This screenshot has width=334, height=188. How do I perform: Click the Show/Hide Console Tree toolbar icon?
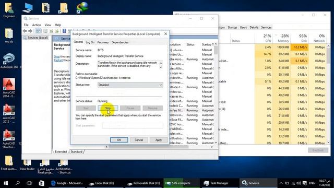(38, 31)
